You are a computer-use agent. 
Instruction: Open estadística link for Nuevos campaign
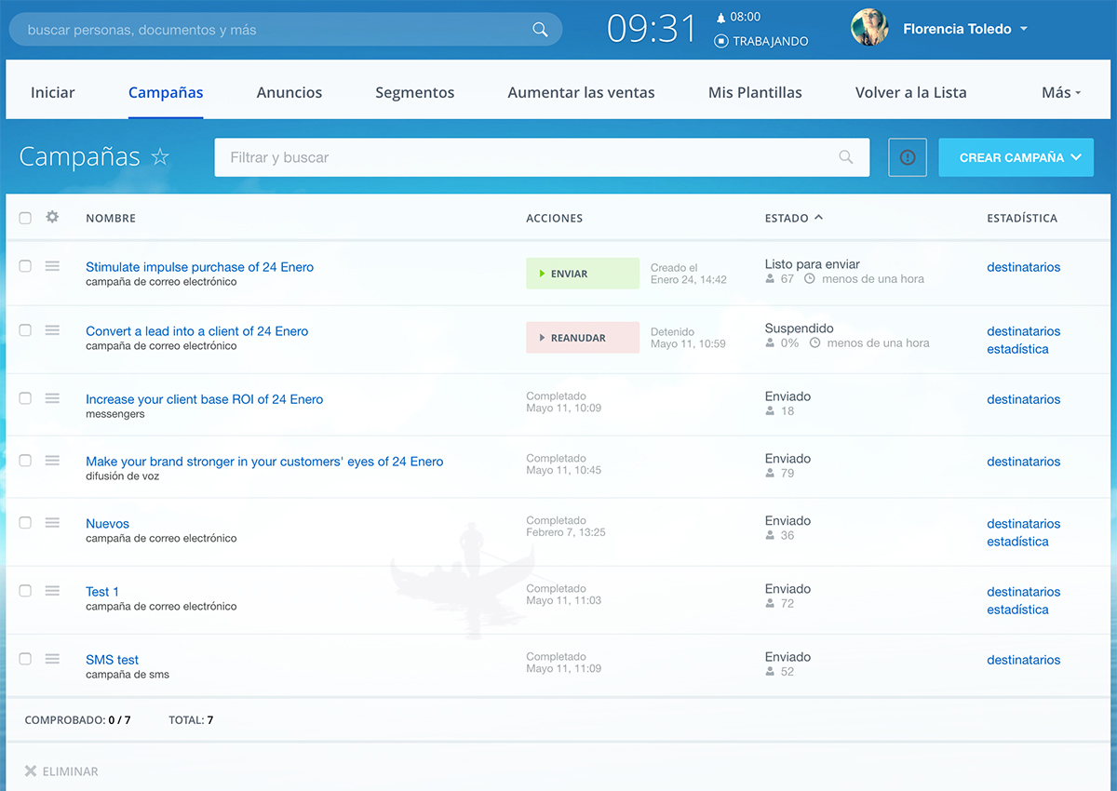(1017, 542)
